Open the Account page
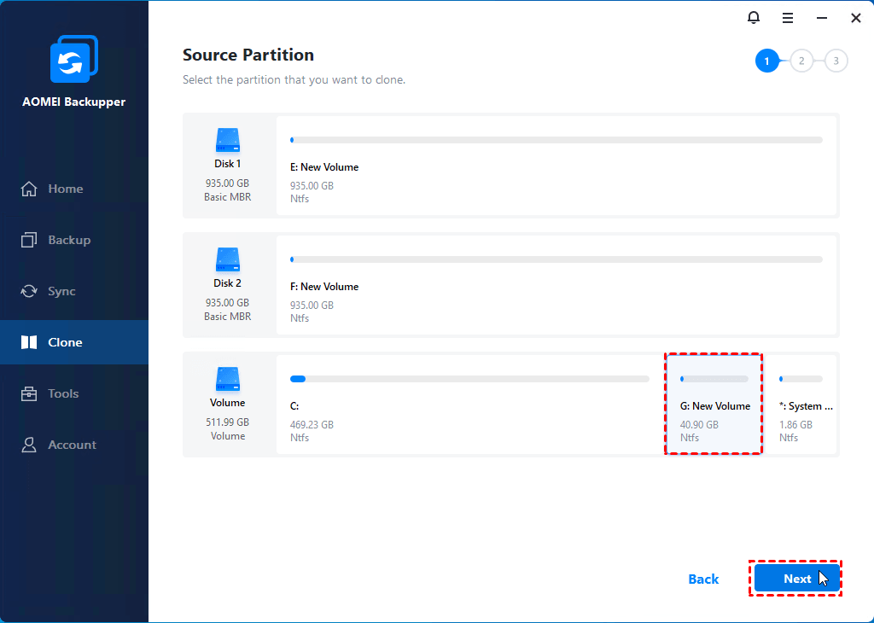 tap(72, 445)
